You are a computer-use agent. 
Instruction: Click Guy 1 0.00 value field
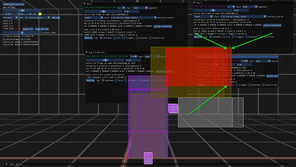coord(131,11)
